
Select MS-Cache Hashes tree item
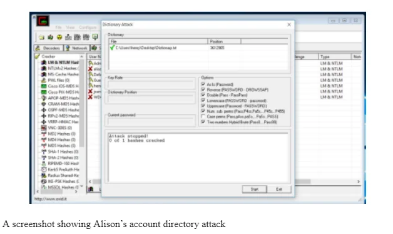coord(63,74)
